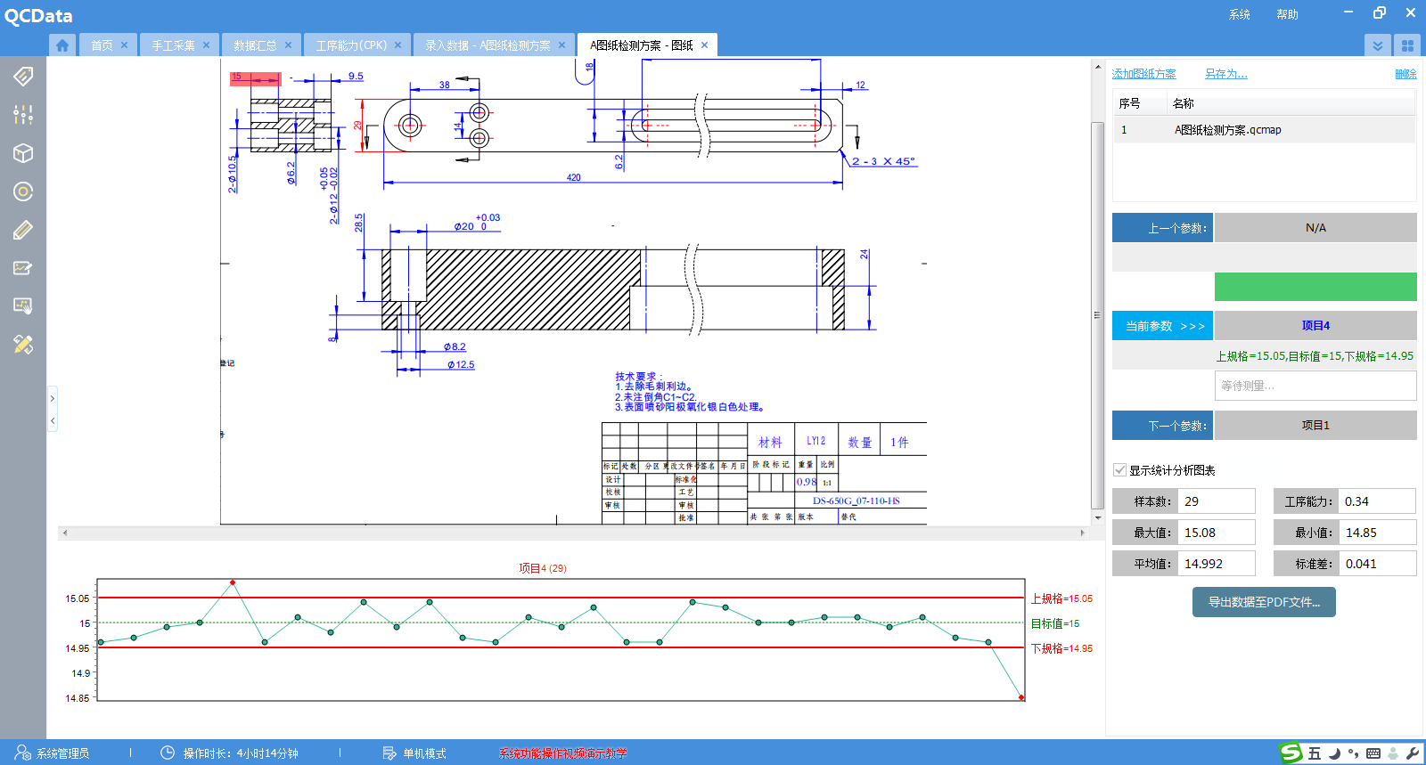This screenshot has height=765, width=1426.
Task: Open the tag label tool in sidebar
Action: tap(23, 76)
